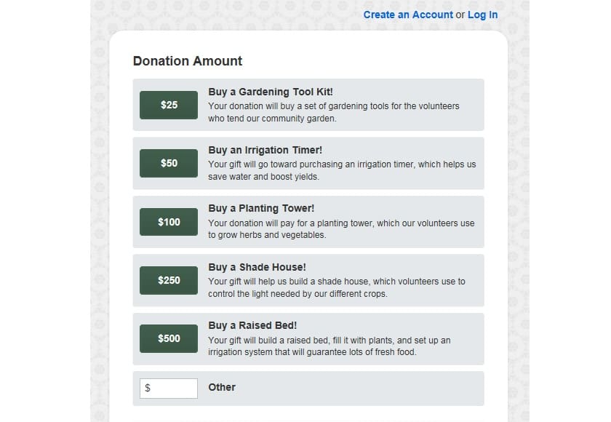Open the Log In link
This screenshot has height=422, width=611.
482,15
